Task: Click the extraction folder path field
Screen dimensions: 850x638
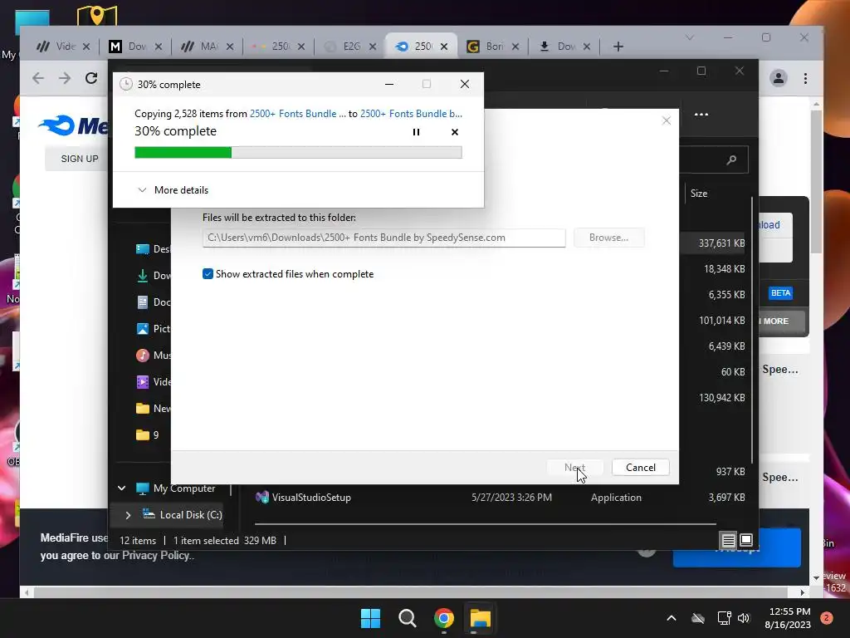Action: tap(383, 238)
